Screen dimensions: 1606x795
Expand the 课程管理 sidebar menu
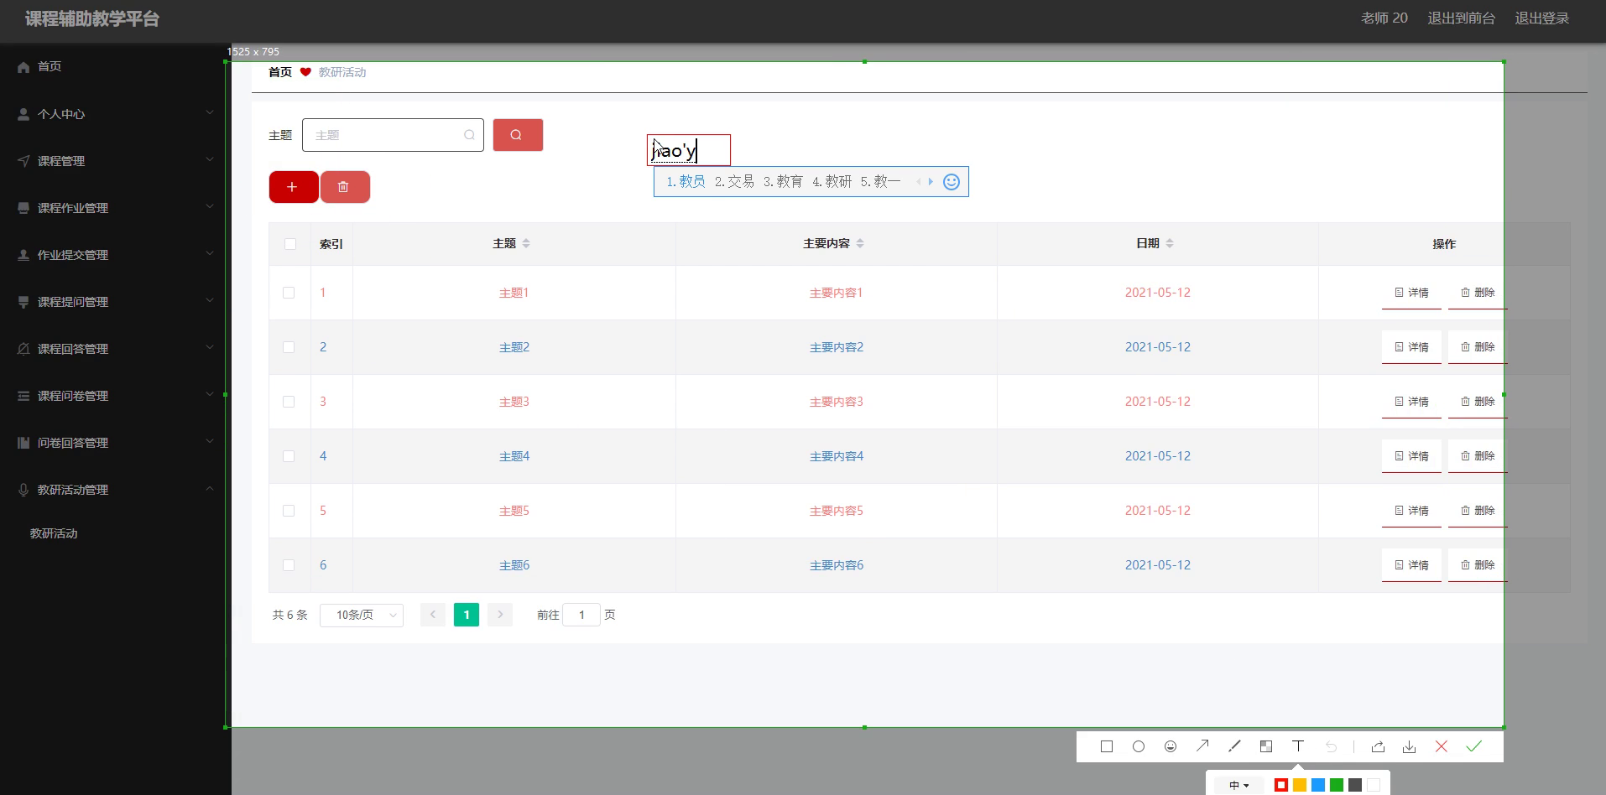click(x=116, y=161)
